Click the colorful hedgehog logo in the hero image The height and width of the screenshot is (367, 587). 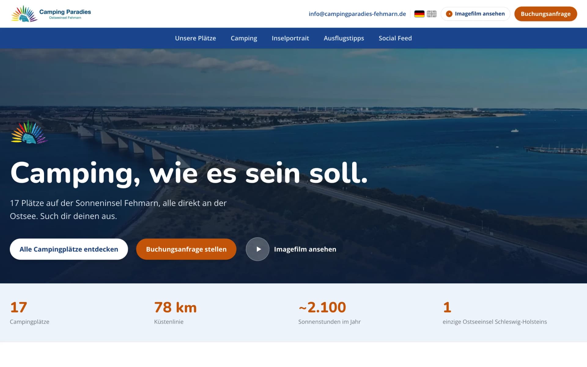[x=29, y=132]
